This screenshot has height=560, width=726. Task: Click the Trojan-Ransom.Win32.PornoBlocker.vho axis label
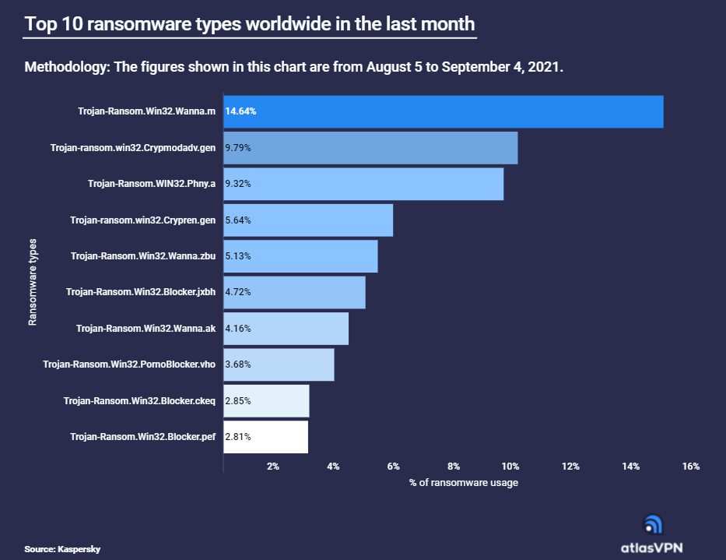point(129,365)
